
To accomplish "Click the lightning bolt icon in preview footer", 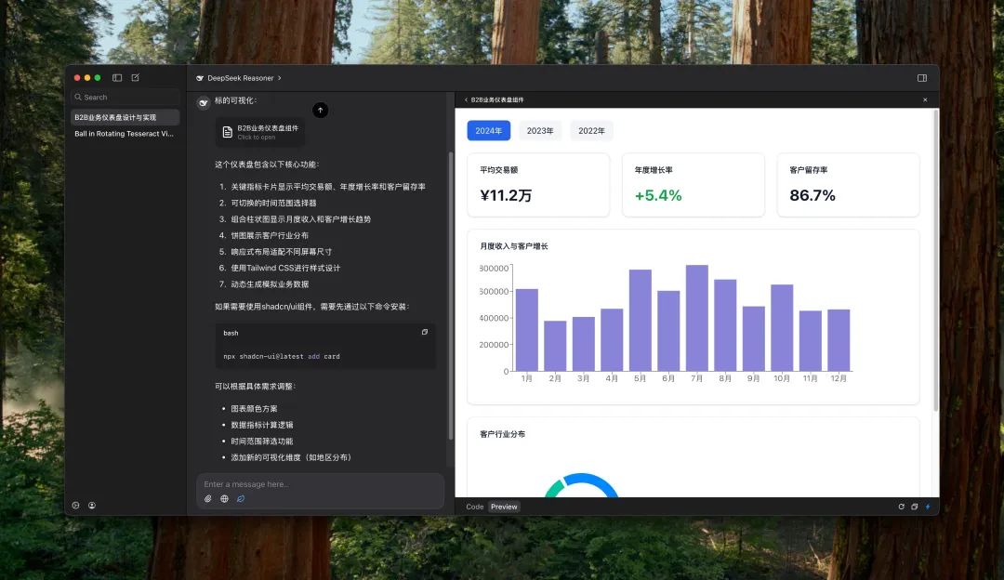I will 927,507.
